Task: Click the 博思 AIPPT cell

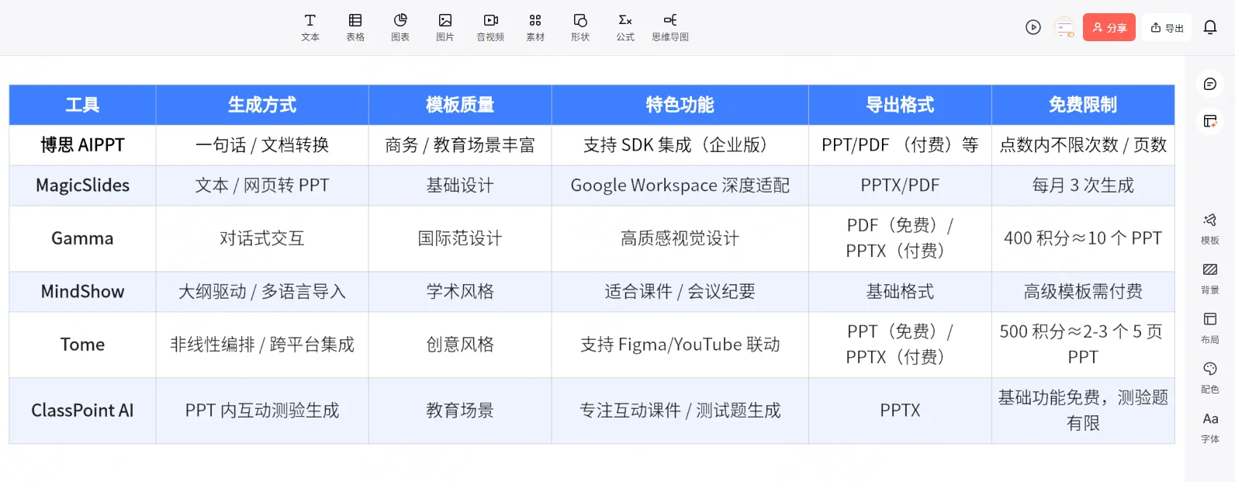Action: pyautogui.click(x=82, y=145)
